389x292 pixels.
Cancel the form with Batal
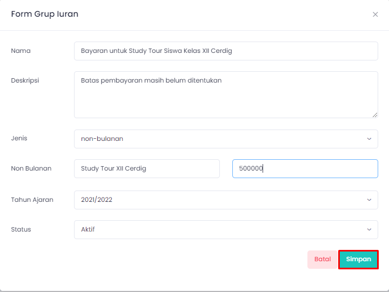[x=323, y=259]
